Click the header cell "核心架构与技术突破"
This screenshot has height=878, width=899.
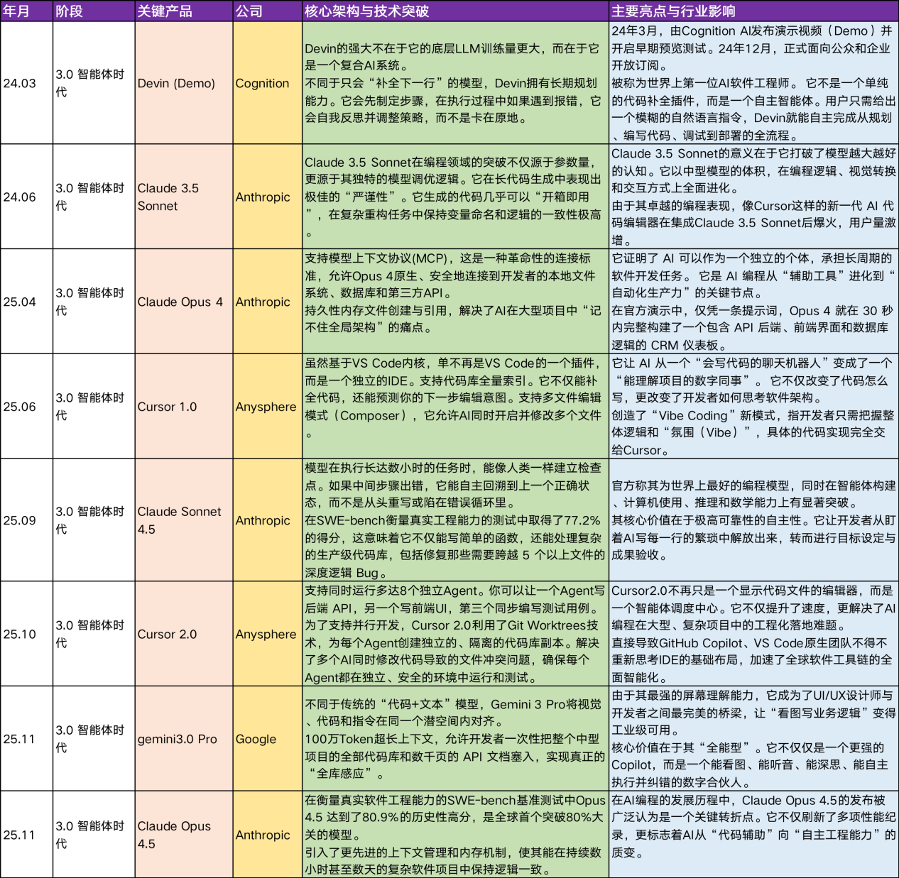pyautogui.click(x=455, y=11)
